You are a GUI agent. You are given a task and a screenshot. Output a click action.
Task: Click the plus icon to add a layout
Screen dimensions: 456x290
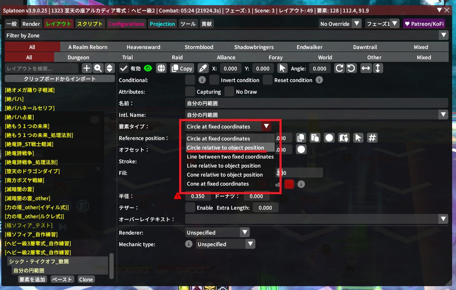[87, 68]
